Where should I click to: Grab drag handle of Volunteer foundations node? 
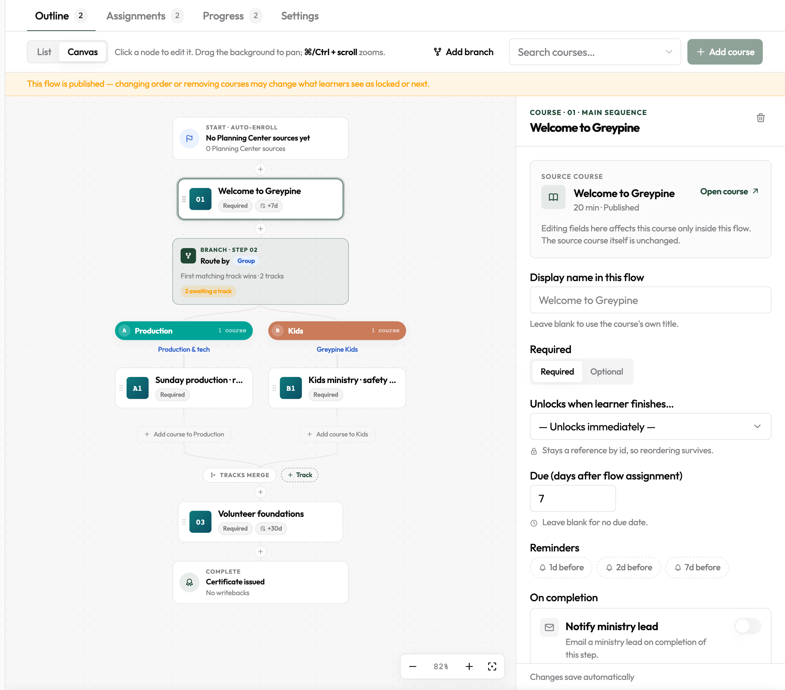184,522
